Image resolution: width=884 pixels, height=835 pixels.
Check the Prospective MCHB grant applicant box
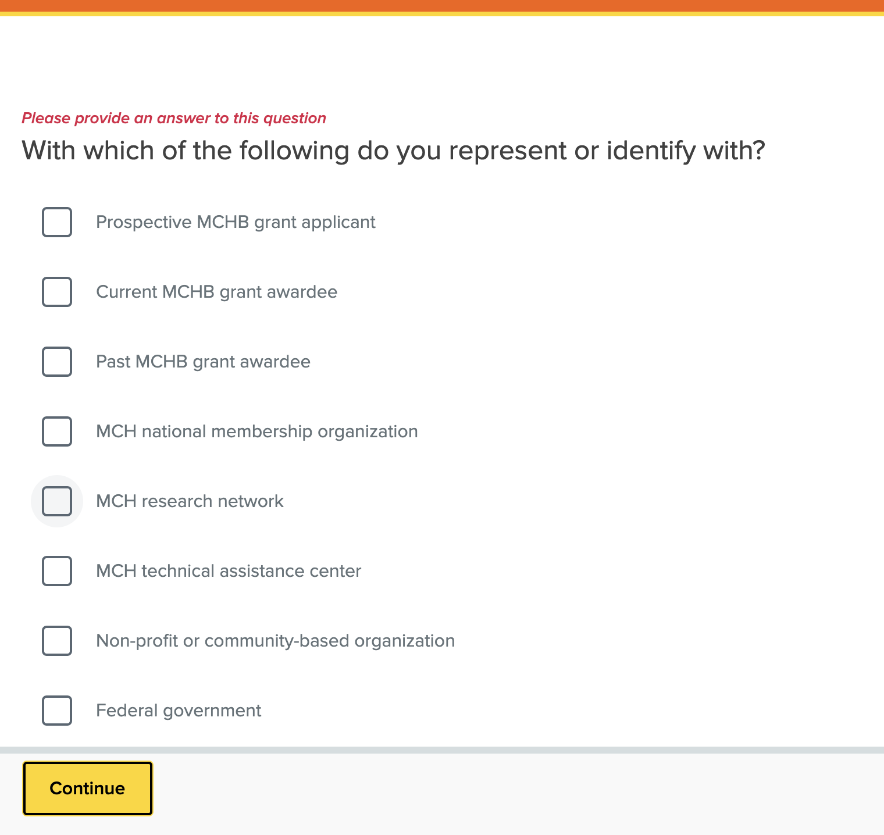pos(57,222)
